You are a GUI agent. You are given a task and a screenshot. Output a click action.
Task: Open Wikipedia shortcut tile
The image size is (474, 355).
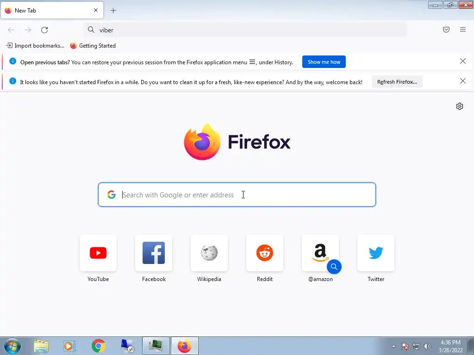(x=209, y=253)
